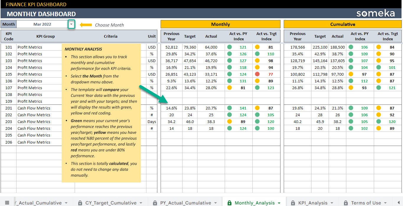403x206 pixels.
Task: Select the yellow Monthly section header
Action: (221, 24)
